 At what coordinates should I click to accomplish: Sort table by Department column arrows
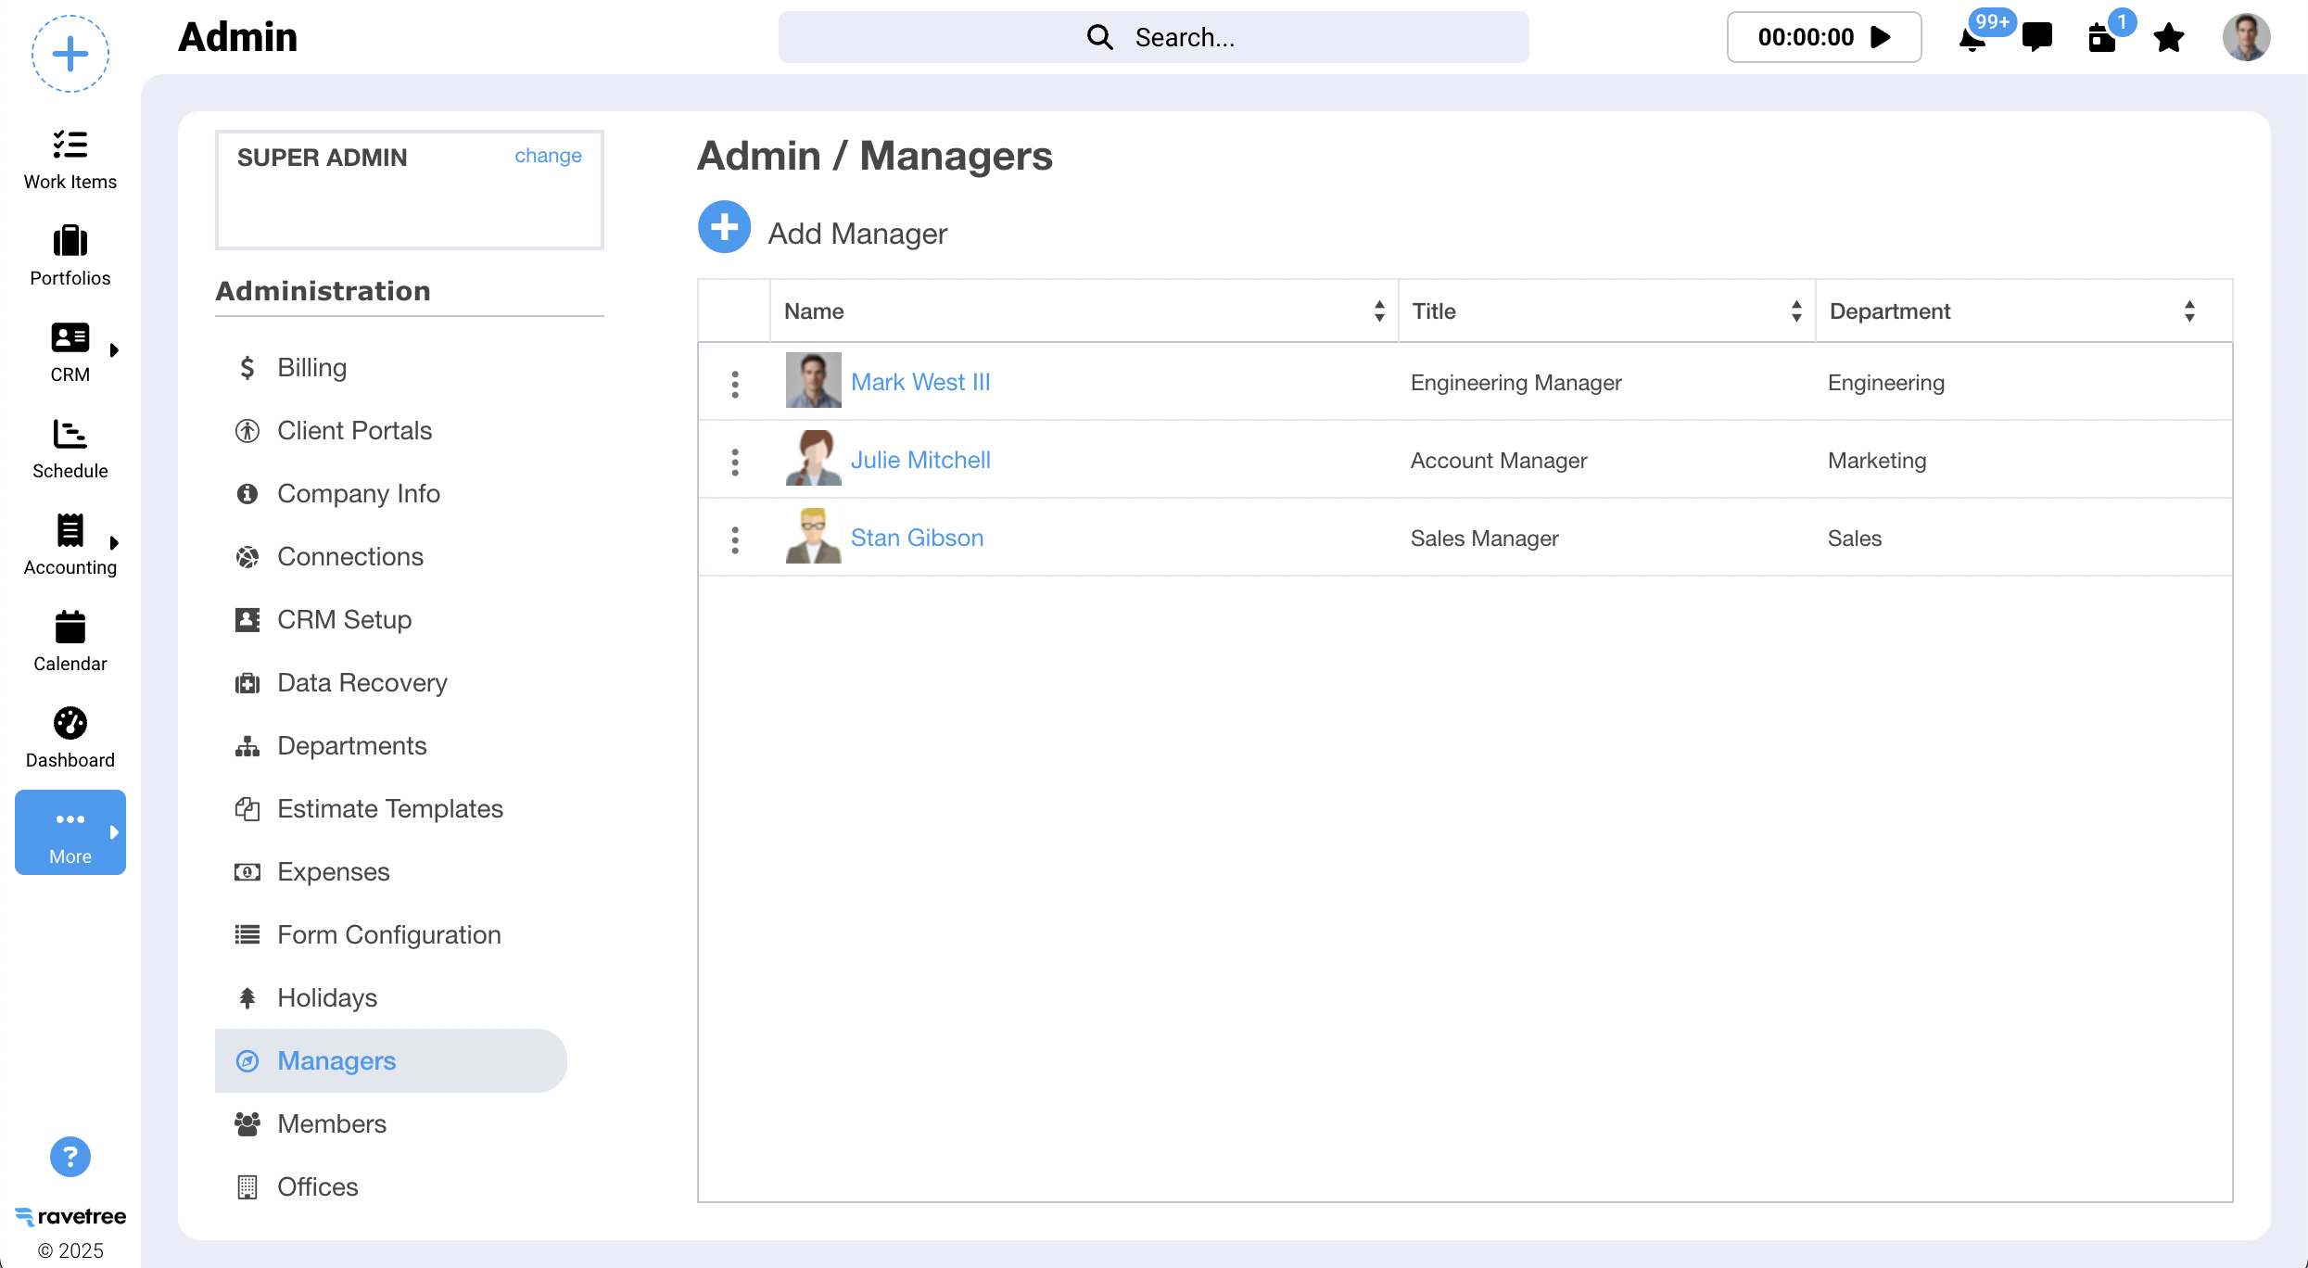[x=2189, y=311]
